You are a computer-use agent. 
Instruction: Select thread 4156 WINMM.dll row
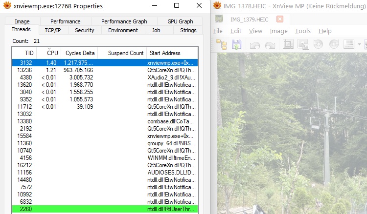pos(105,158)
